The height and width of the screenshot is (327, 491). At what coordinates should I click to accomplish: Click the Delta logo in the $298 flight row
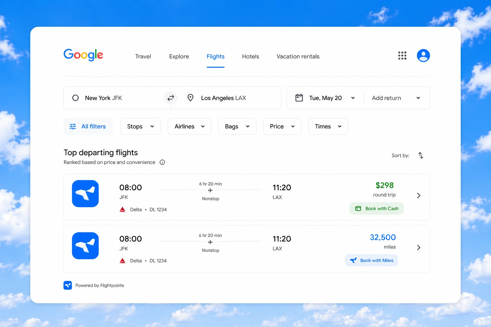tap(122, 209)
